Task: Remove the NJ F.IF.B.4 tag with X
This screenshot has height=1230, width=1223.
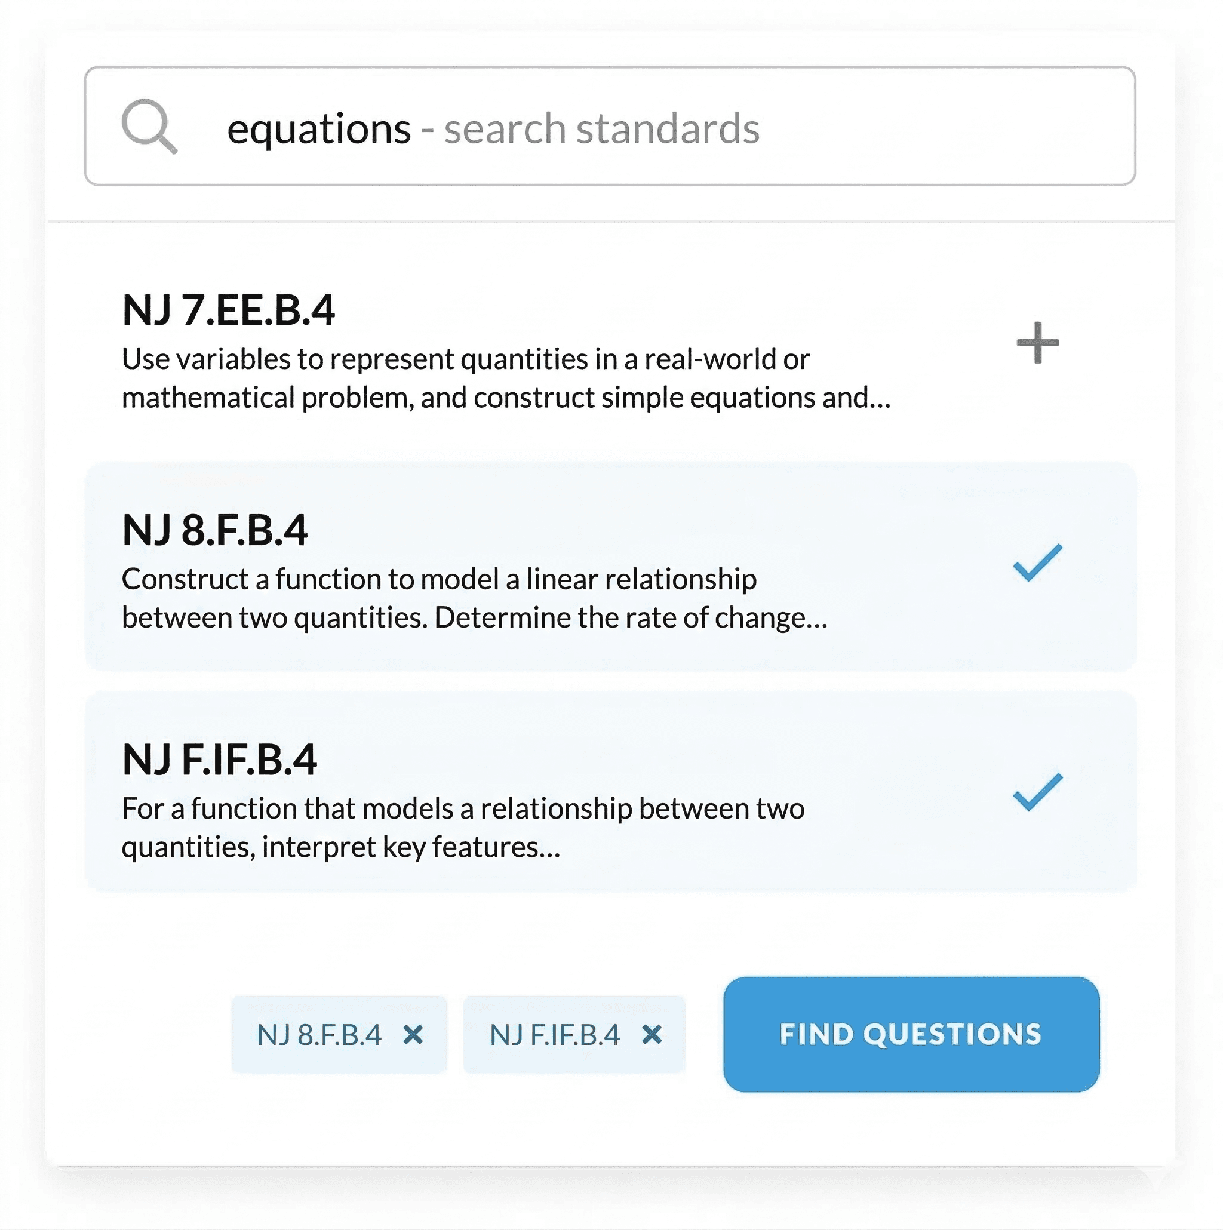Action: 652,1035
